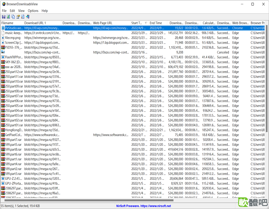Viewport: 269px width, 209px height.
Task: Click the archive icon of FSDSS-376 row
Action: [3, 47]
